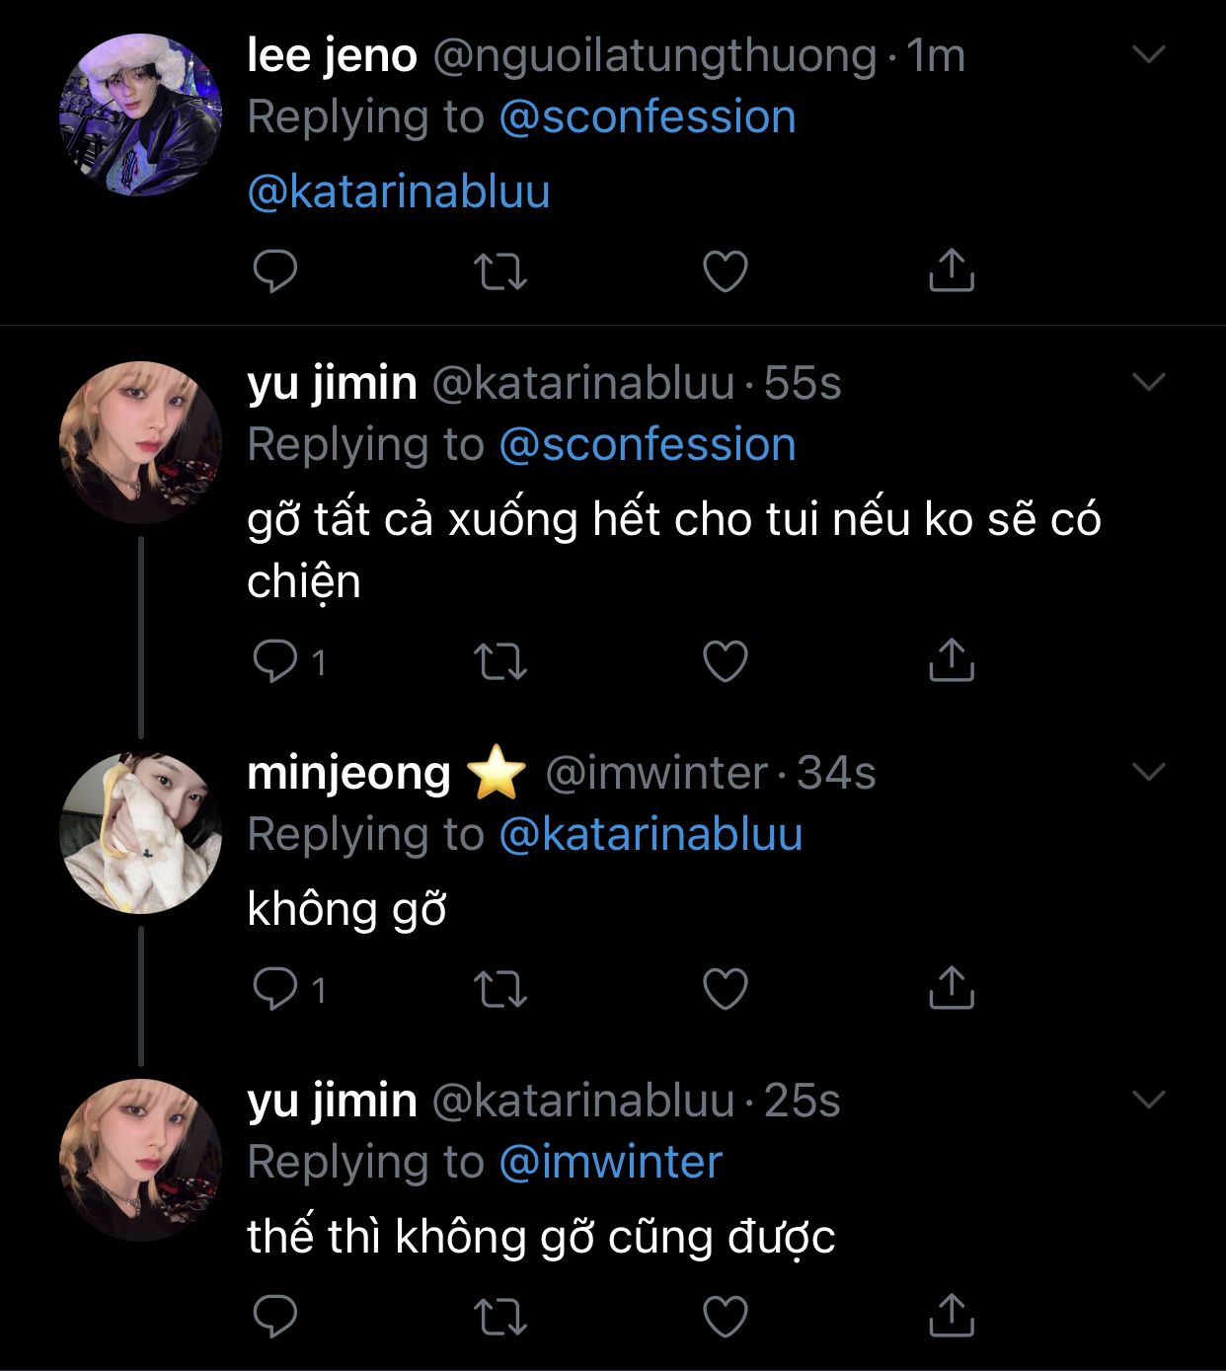Like yu jimin's 55s tweet
This screenshot has width=1226, height=1371.
(x=725, y=661)
